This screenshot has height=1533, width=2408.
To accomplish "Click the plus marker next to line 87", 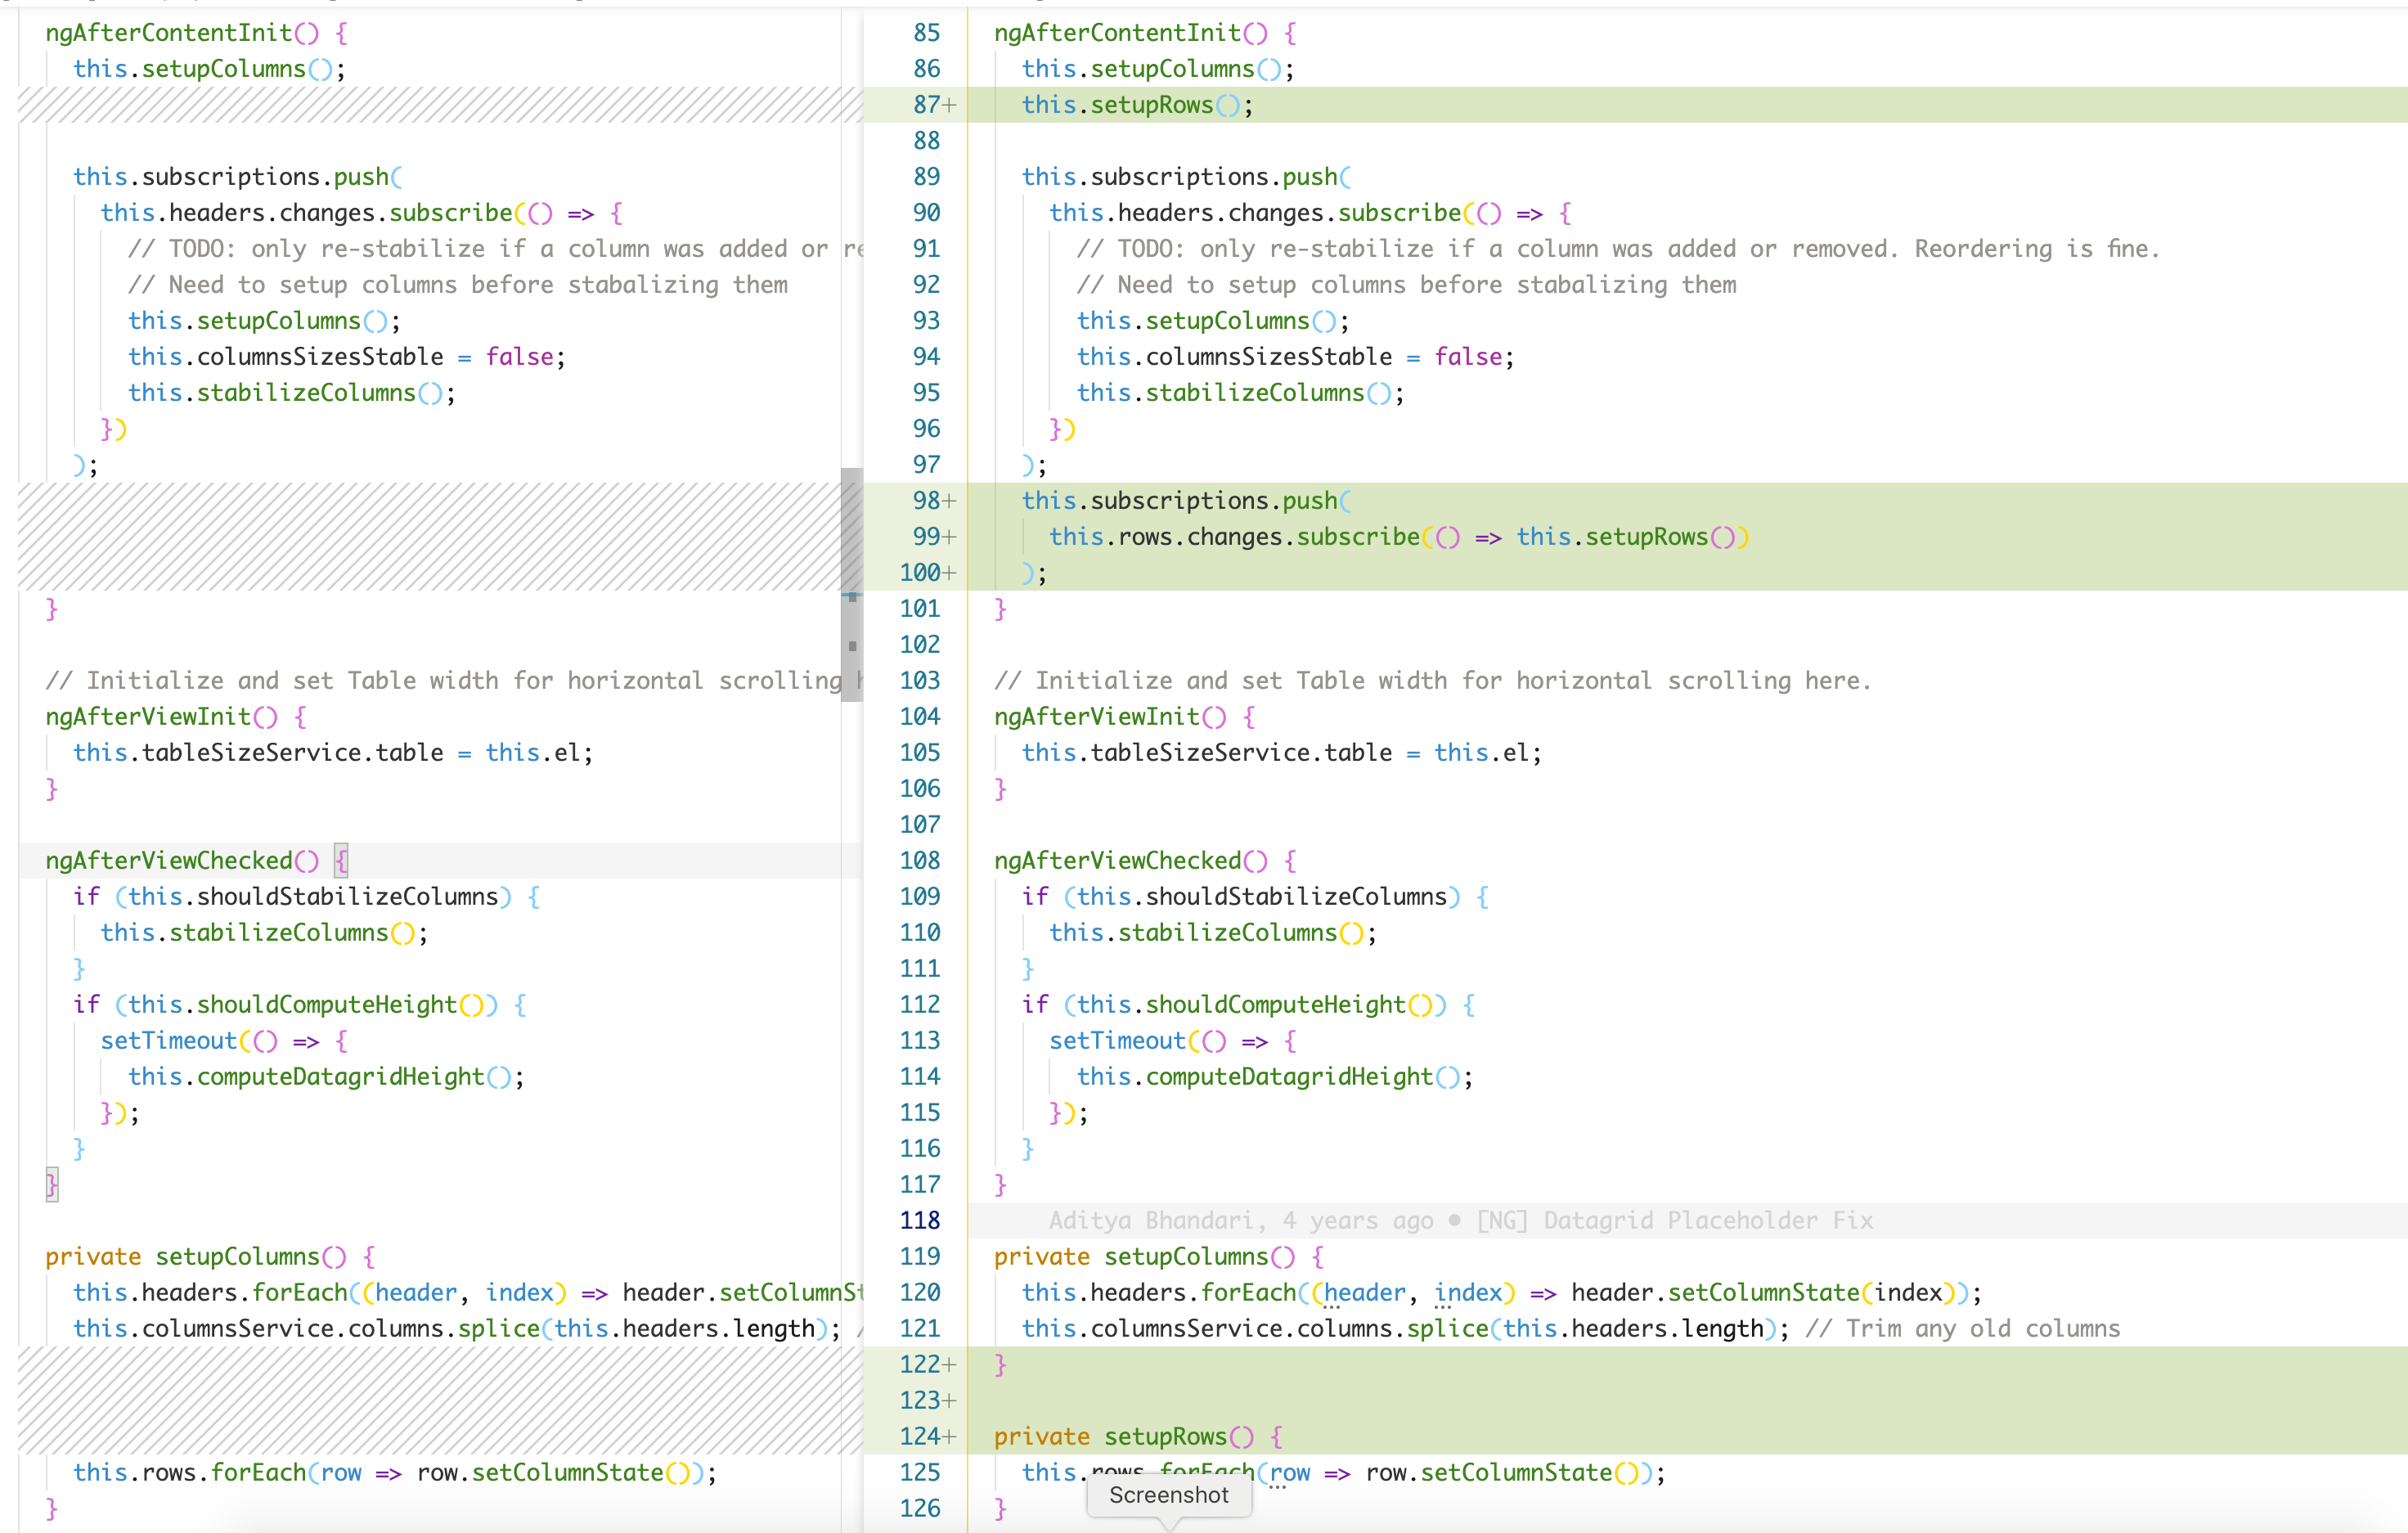I will click(949, 104).
